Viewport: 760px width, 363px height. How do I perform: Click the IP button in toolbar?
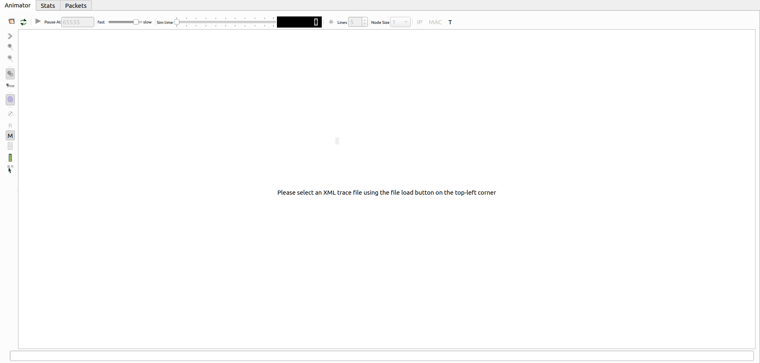tap(419, 22)
